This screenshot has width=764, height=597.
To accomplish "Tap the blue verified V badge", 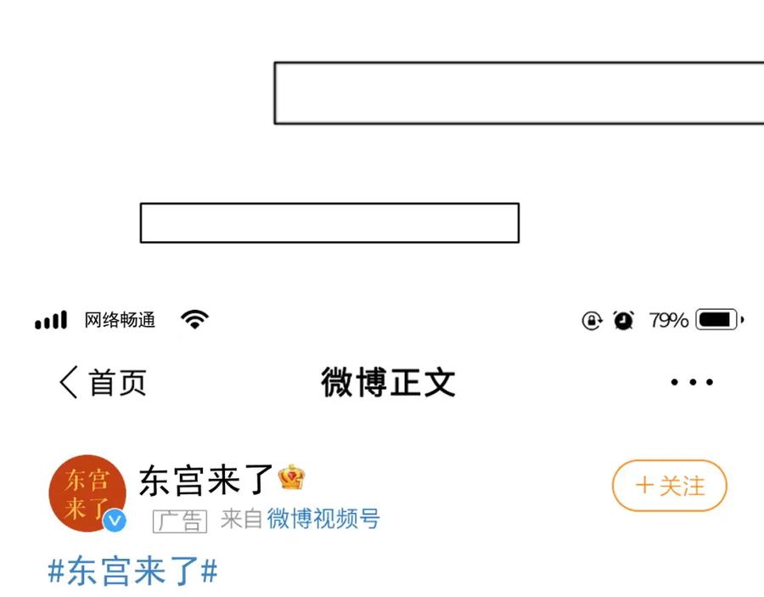I will click(115, 521).
